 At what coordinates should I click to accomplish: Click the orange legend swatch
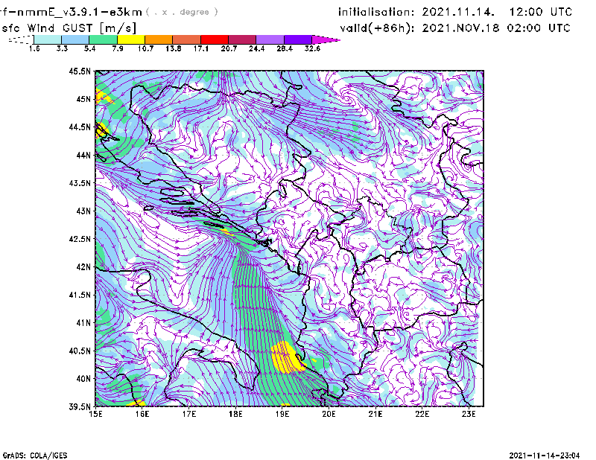point(159,39)
